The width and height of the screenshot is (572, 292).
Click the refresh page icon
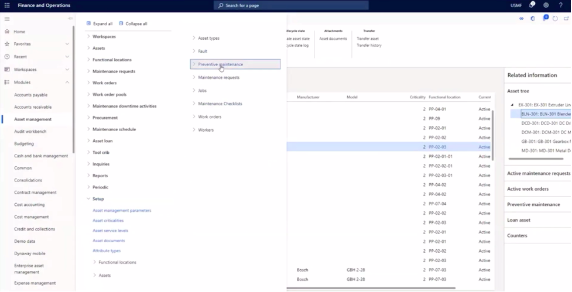click(555, 19)
